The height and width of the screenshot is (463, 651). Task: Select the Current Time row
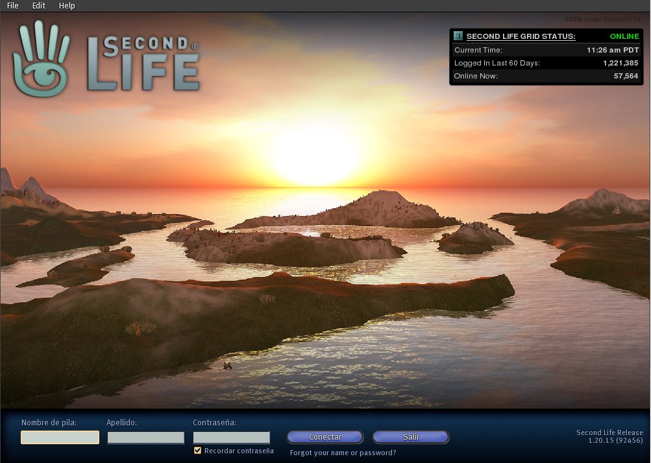pos(545,50)
